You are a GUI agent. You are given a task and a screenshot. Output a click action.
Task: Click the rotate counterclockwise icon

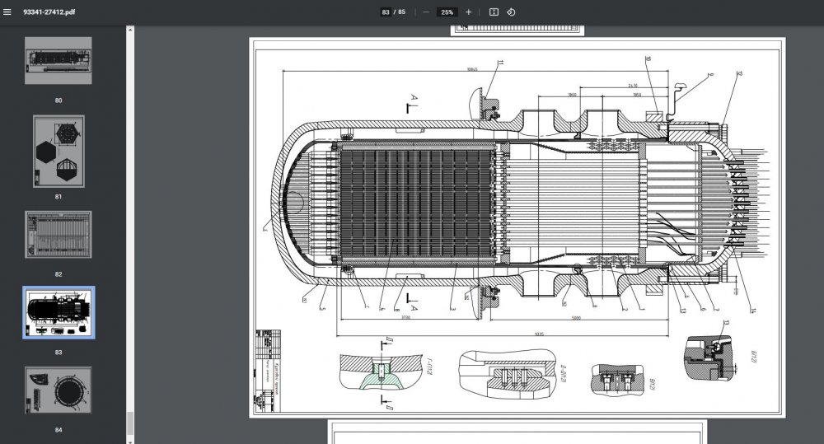click(511, 12)
